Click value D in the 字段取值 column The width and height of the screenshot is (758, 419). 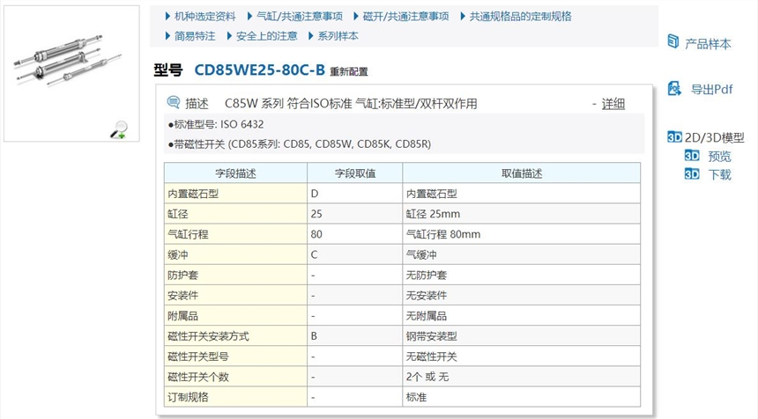[355, 194]
